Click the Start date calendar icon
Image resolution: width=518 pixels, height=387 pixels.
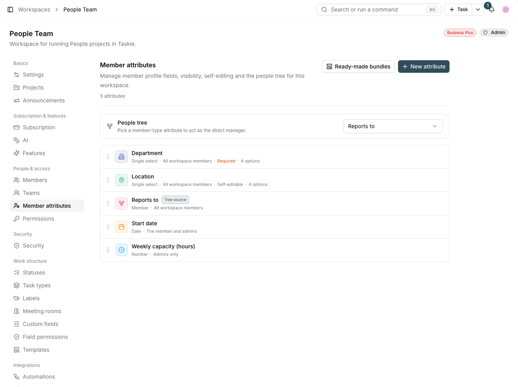(121, 227)
